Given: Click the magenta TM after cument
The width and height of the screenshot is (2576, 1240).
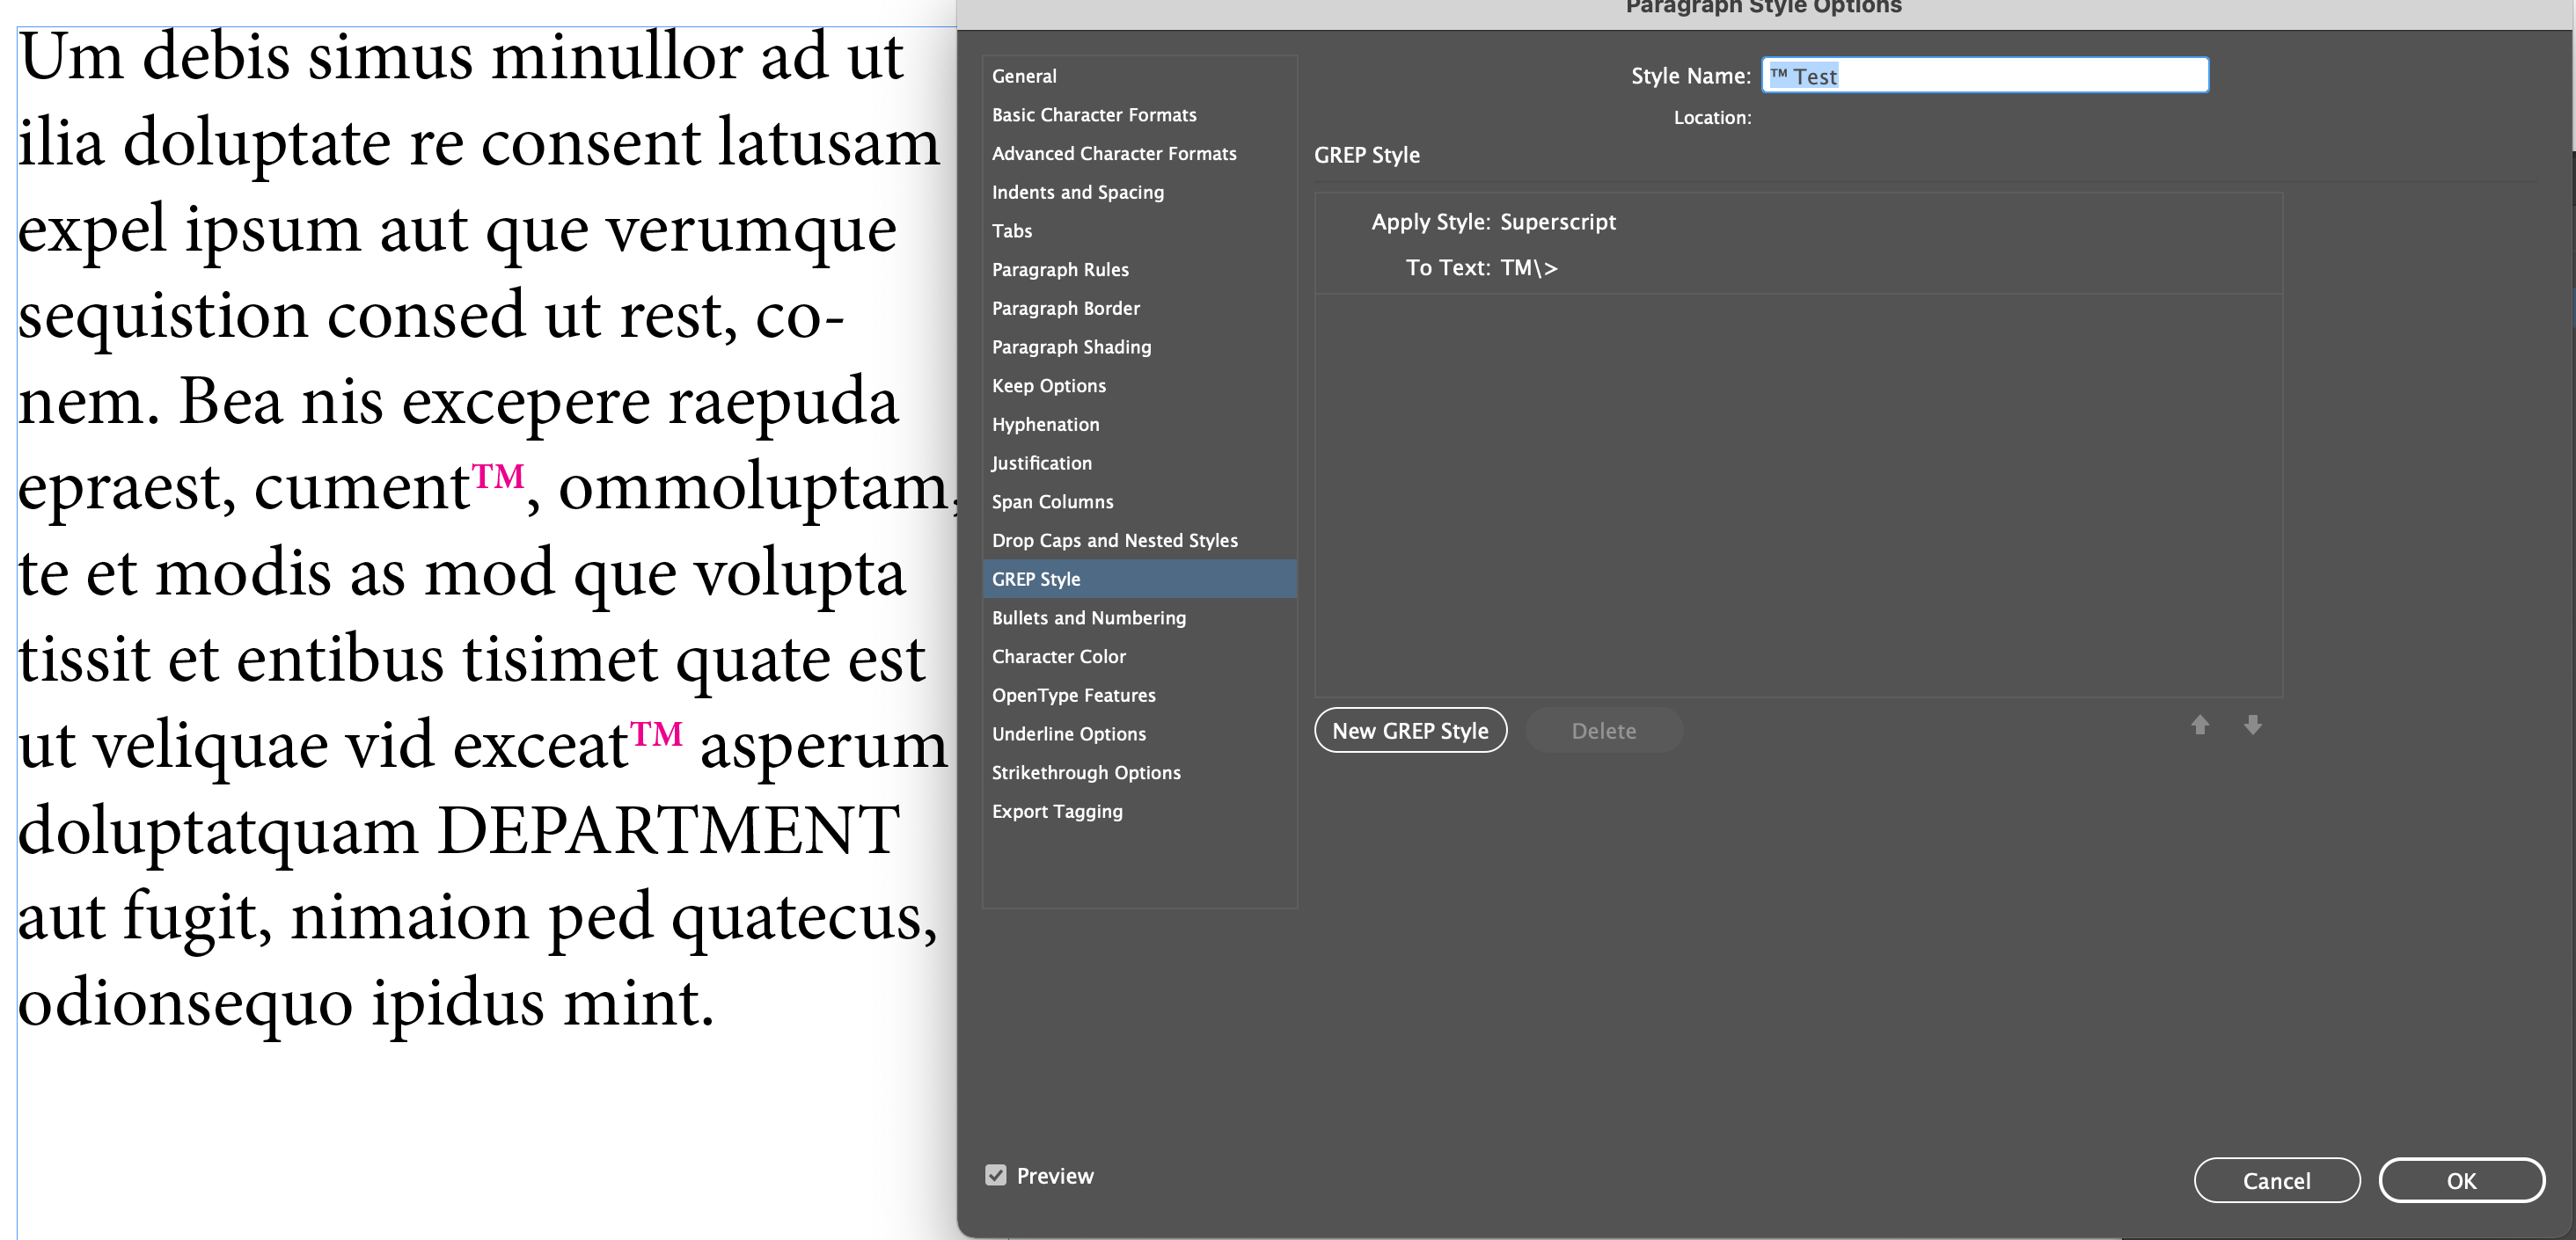Looking at the screenshot, I should coord(498,477).
